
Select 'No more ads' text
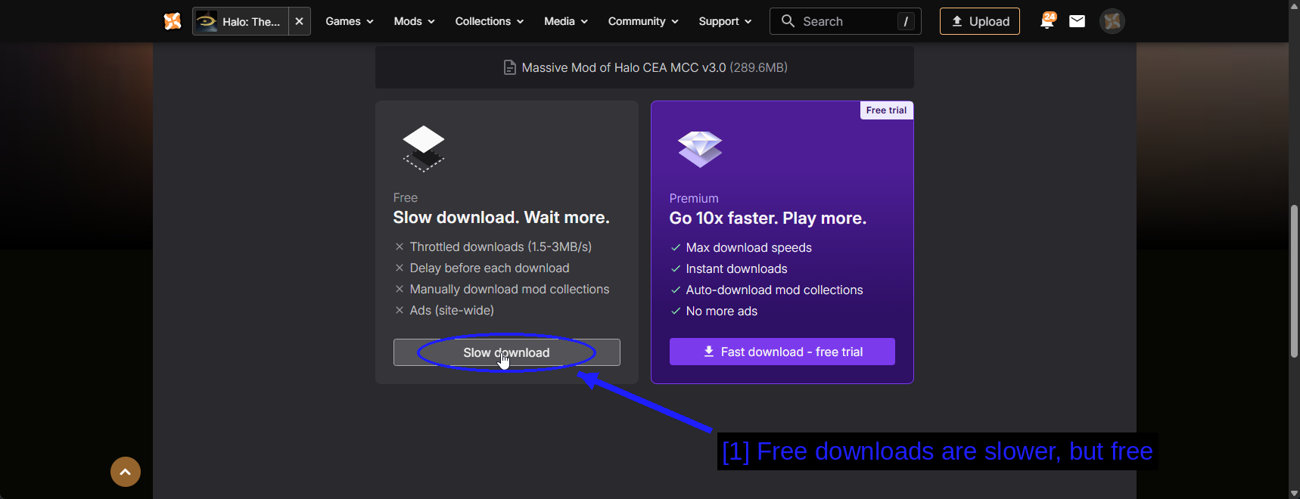pos(721,311)
